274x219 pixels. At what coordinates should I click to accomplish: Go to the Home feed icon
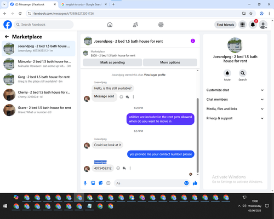(x=110, y=25)
